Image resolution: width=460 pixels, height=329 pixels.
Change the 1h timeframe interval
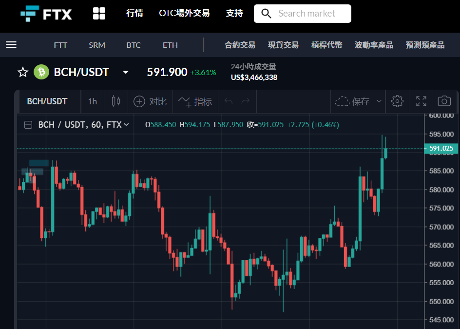[93, 101]
